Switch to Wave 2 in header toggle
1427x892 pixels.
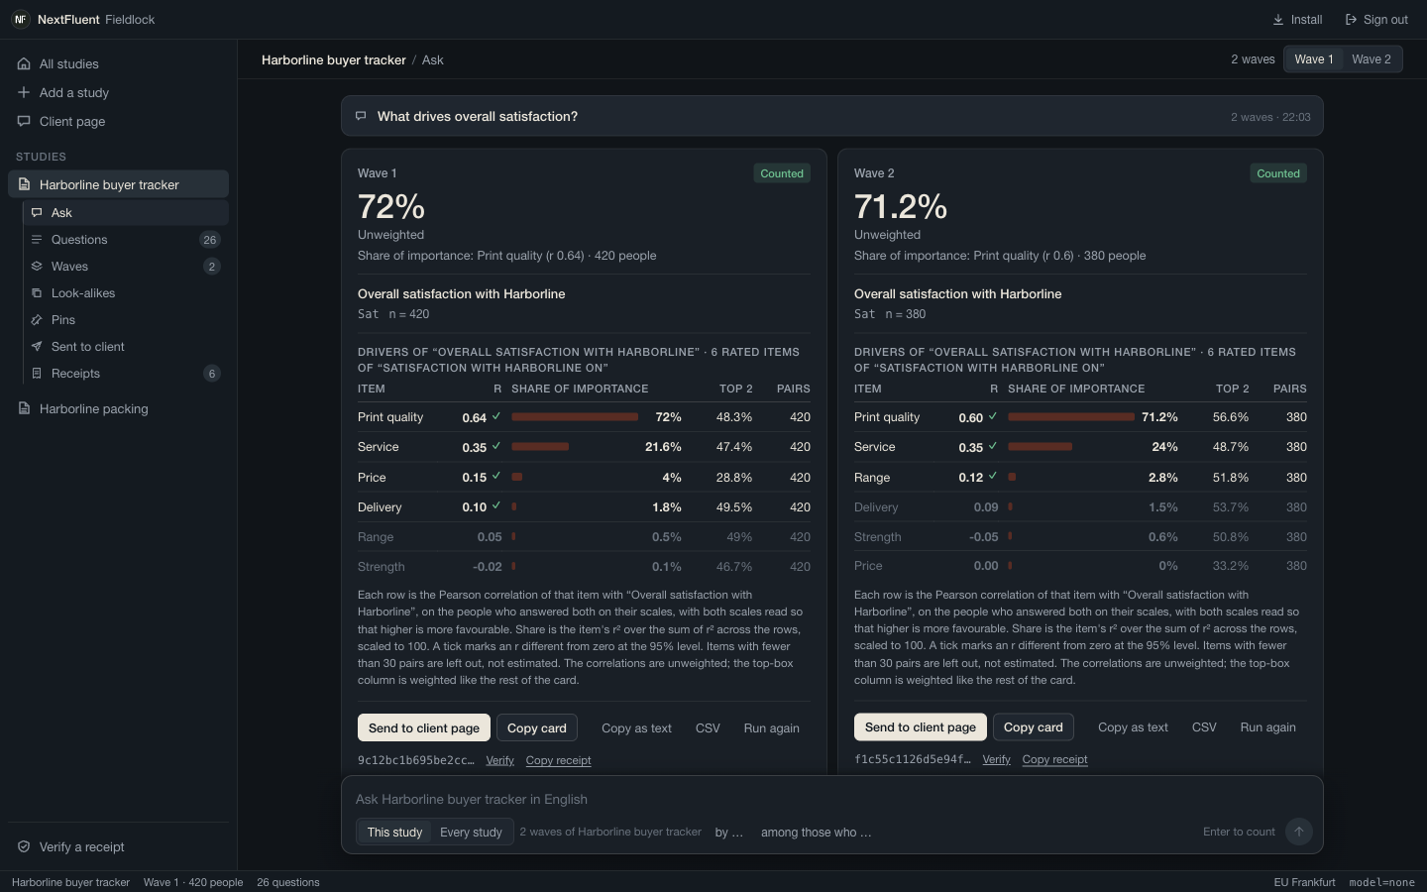point(1372,59)
